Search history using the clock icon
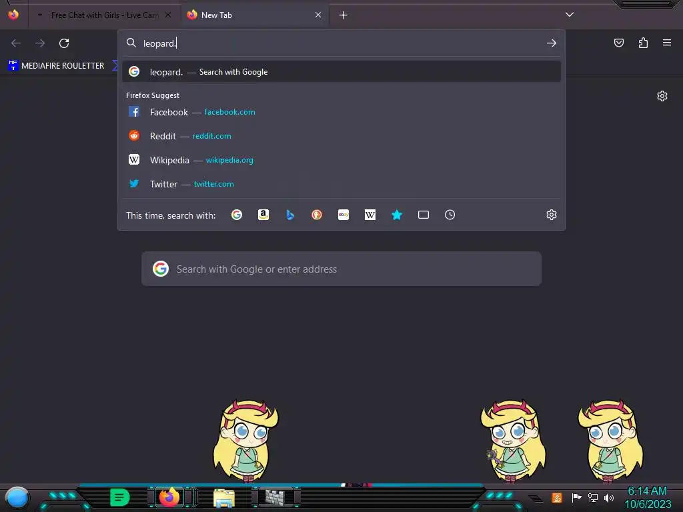Image resolution: width=683 pixels, height=512 pixels. (x=450, y=215)
